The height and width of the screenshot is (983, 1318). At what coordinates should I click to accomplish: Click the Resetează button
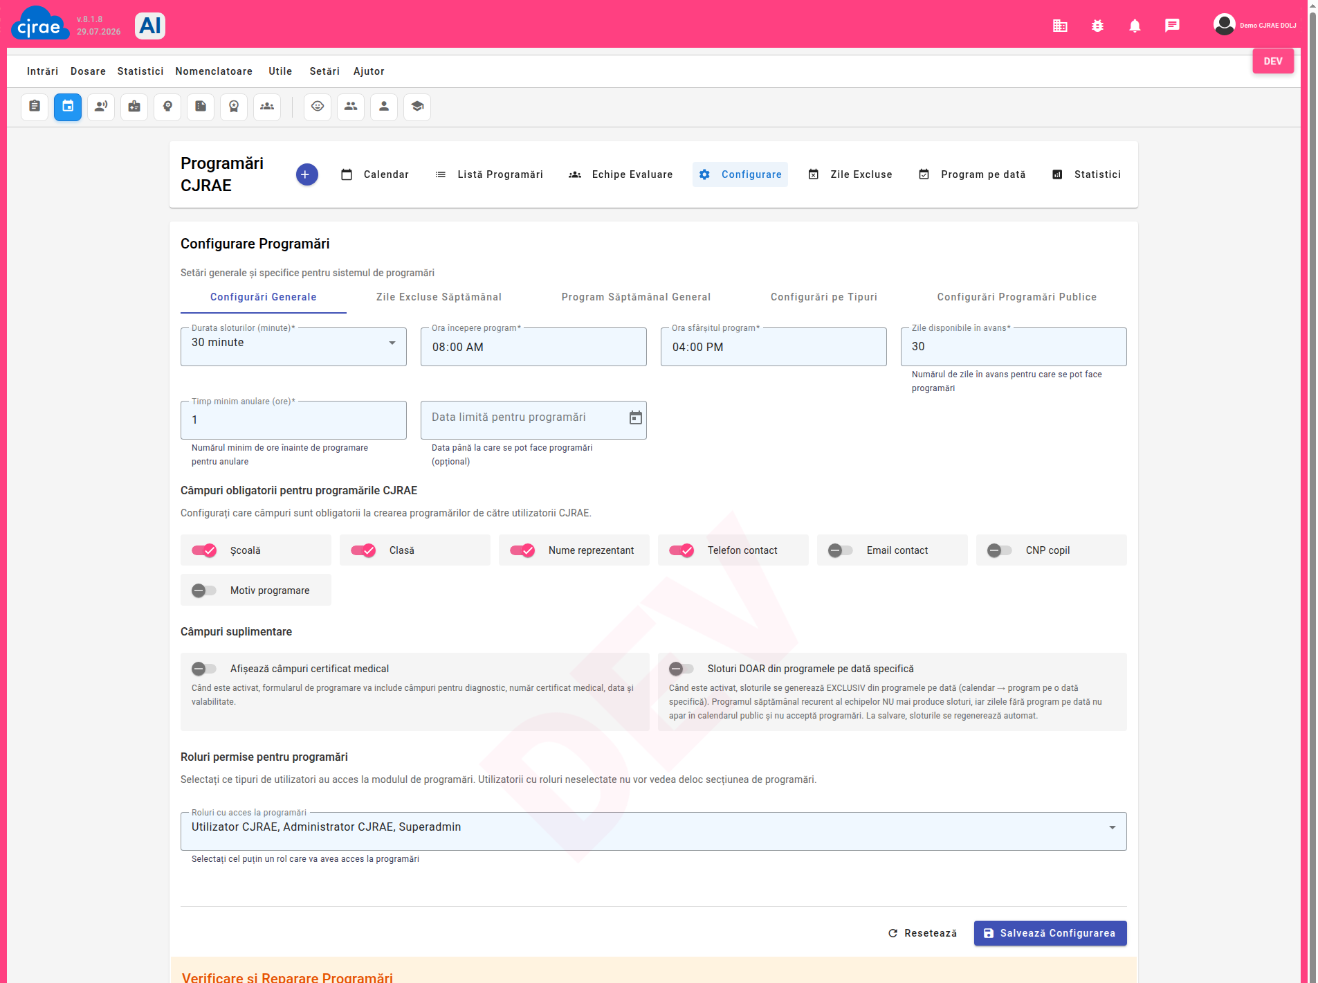click(x=923, y=933)
